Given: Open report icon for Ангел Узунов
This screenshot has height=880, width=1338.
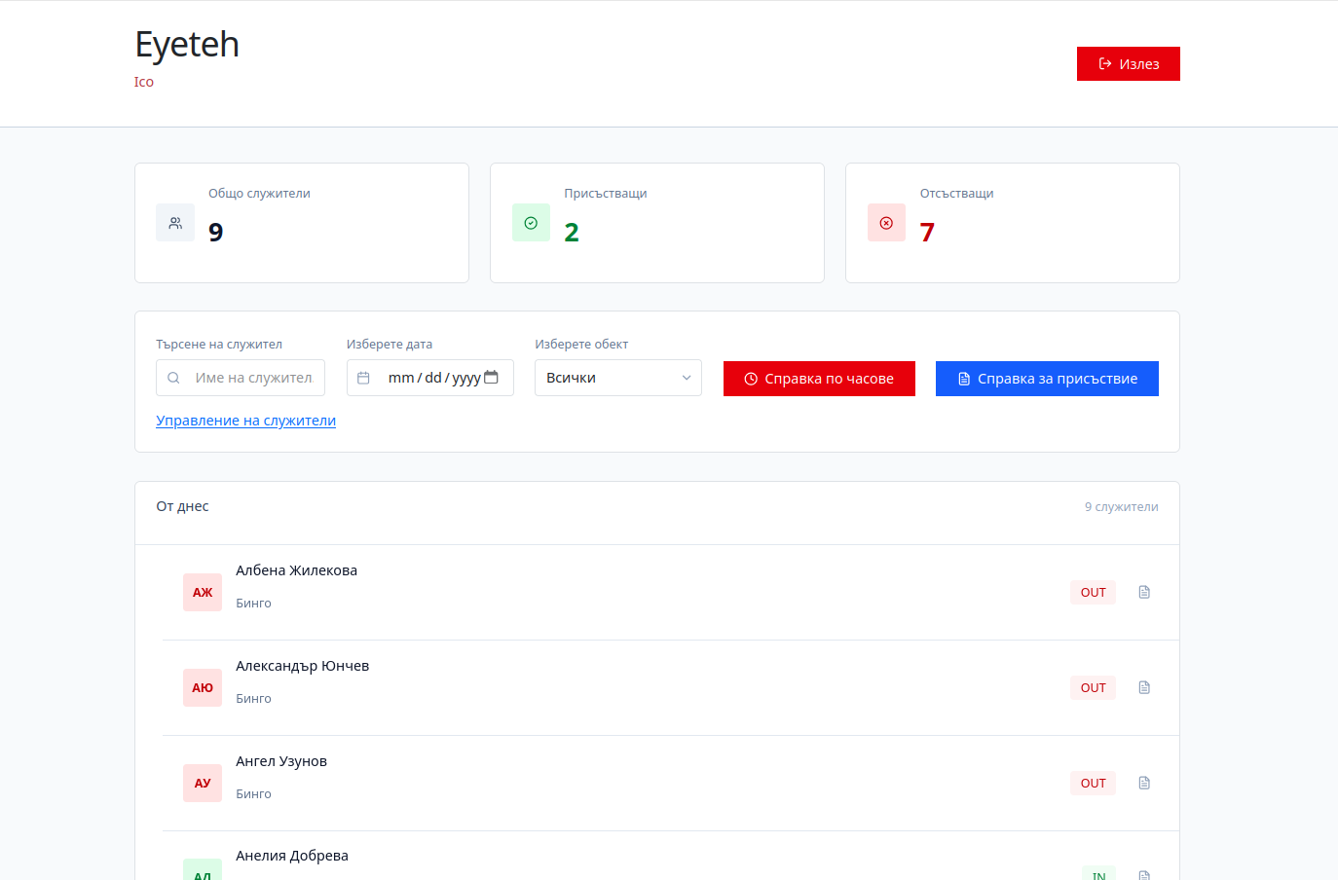Looking at the screenshot, I should coord(1144,783).
